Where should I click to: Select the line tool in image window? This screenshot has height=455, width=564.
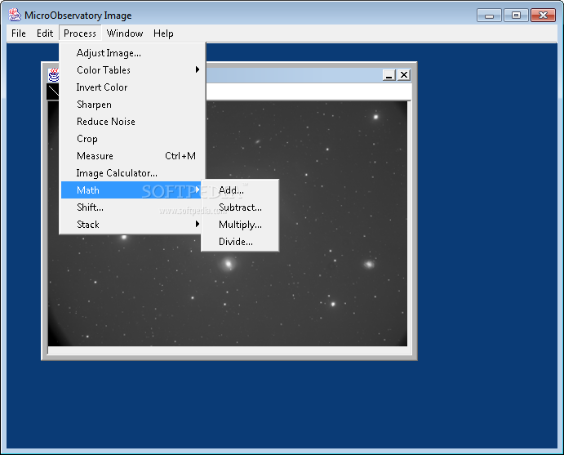point(53,91)
